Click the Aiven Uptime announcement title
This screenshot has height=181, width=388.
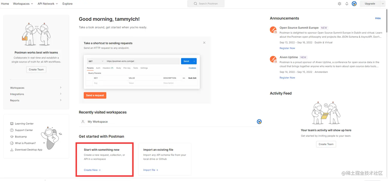pyautogui.click(x=289, y=57)
